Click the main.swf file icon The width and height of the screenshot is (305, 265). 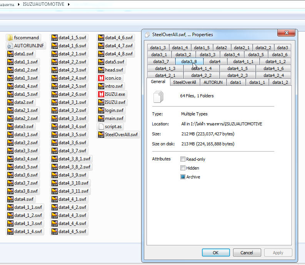click(x=101, y=118)
